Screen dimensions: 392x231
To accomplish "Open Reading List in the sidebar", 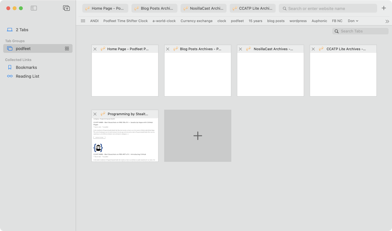I will pyautogui.click(x=27, y=76).
